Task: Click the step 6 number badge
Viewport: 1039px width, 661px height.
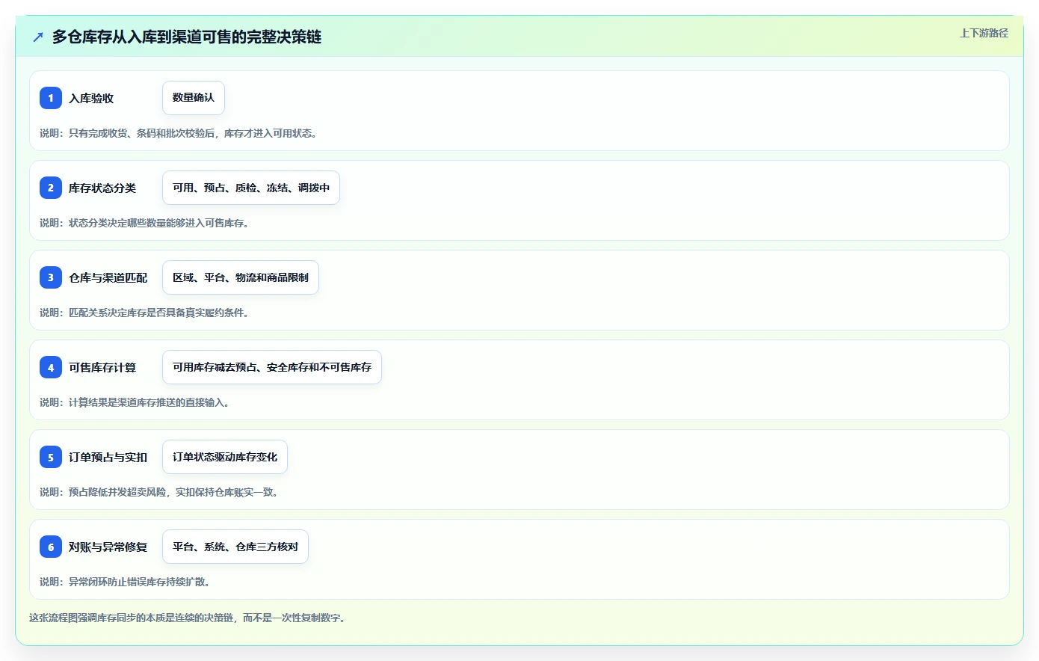Action: (51, 547)
